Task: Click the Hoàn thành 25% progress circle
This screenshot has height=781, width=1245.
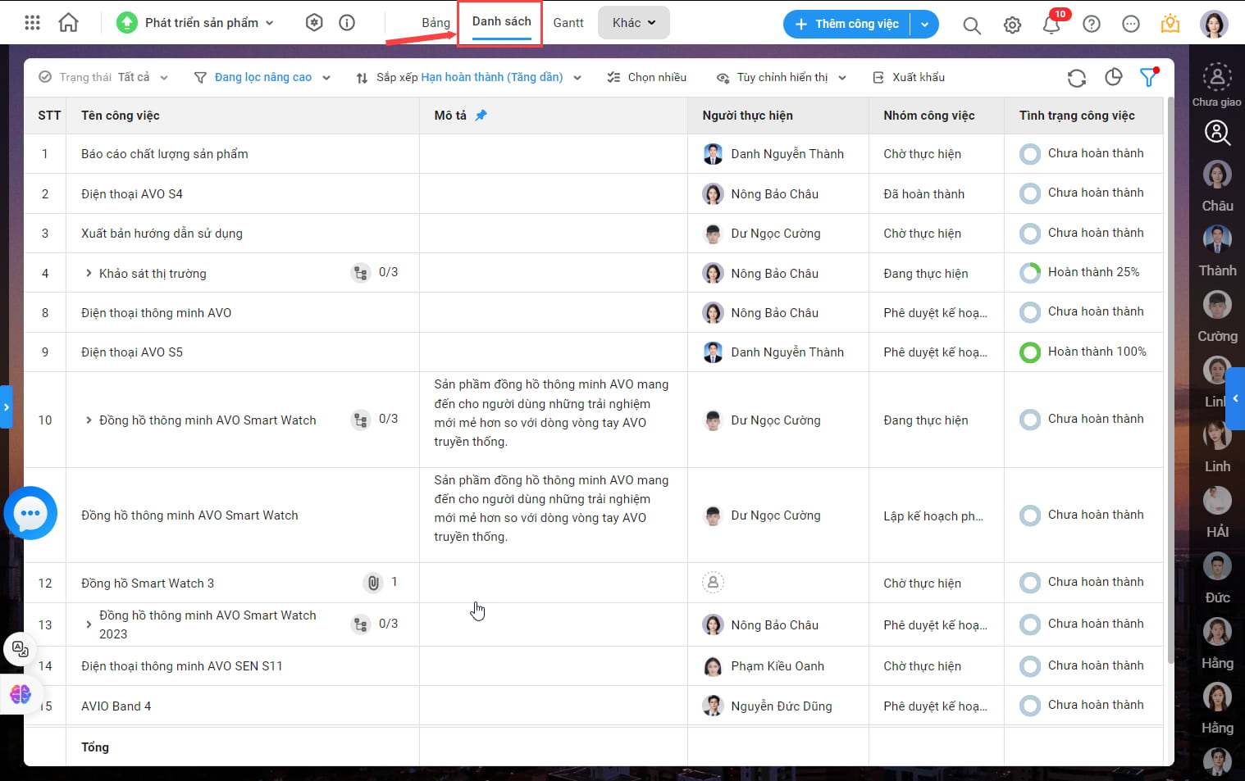Action: 1029,273
